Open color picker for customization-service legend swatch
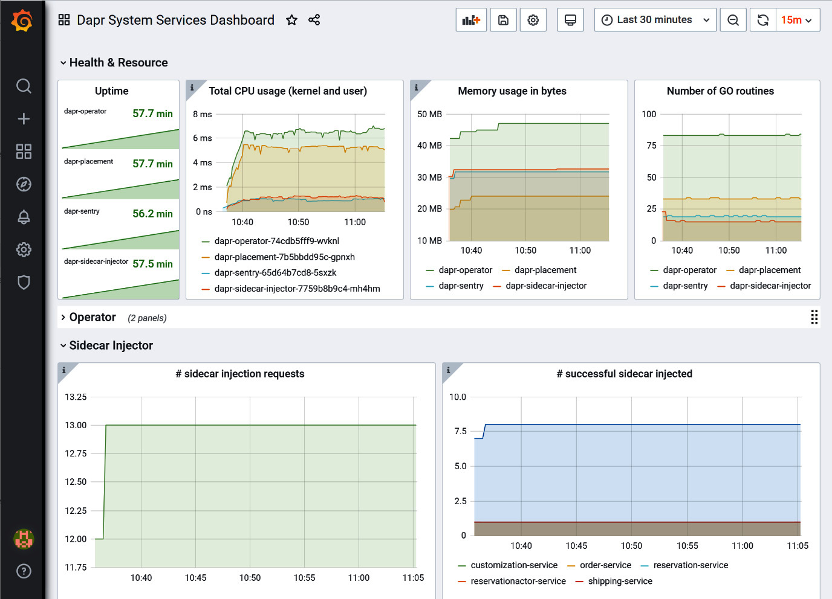 pos(462,566)
